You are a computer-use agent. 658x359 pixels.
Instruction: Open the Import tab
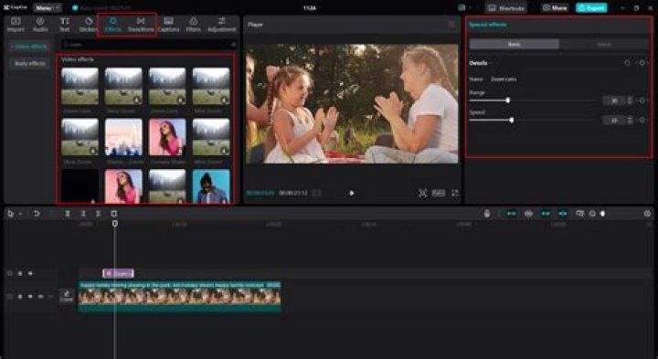(16, 25)
